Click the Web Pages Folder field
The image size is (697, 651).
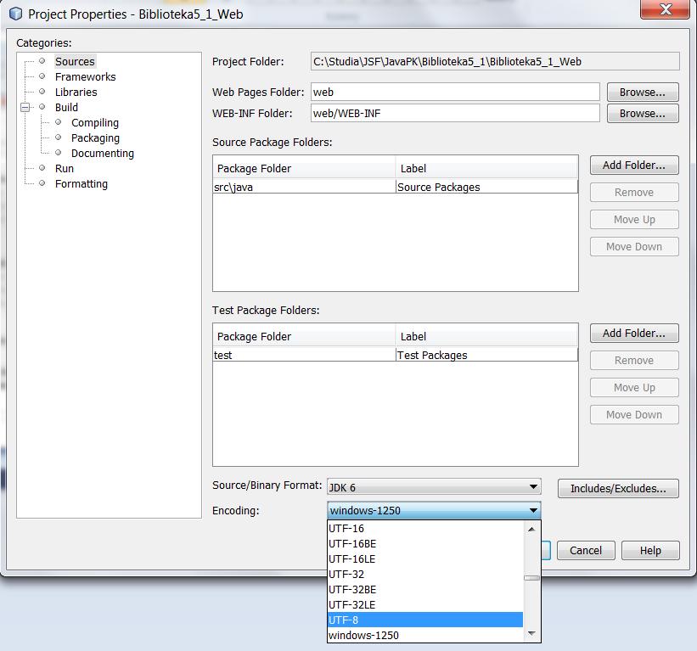(455, 92)
